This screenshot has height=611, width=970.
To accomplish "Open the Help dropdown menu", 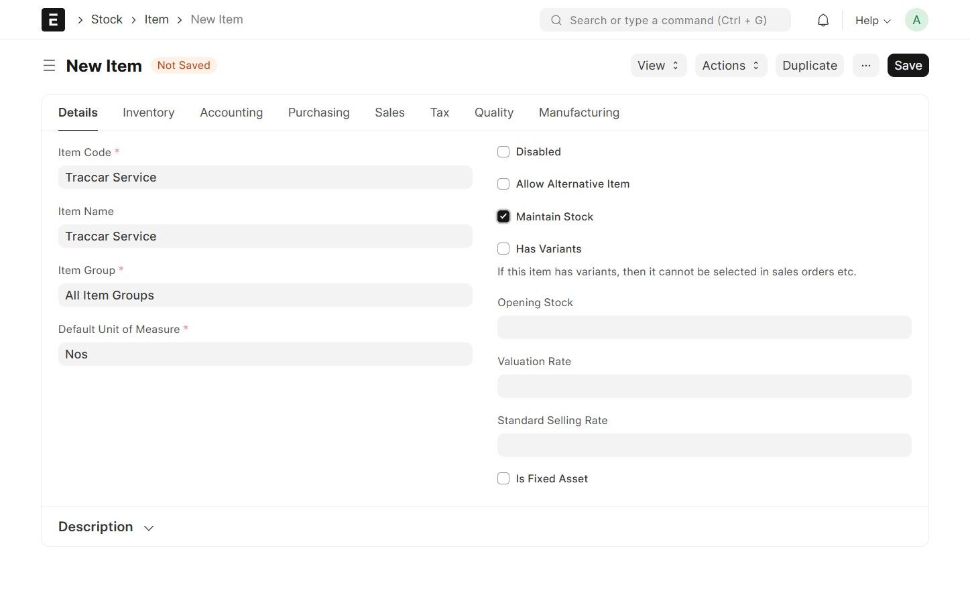I will pos(873,20).
